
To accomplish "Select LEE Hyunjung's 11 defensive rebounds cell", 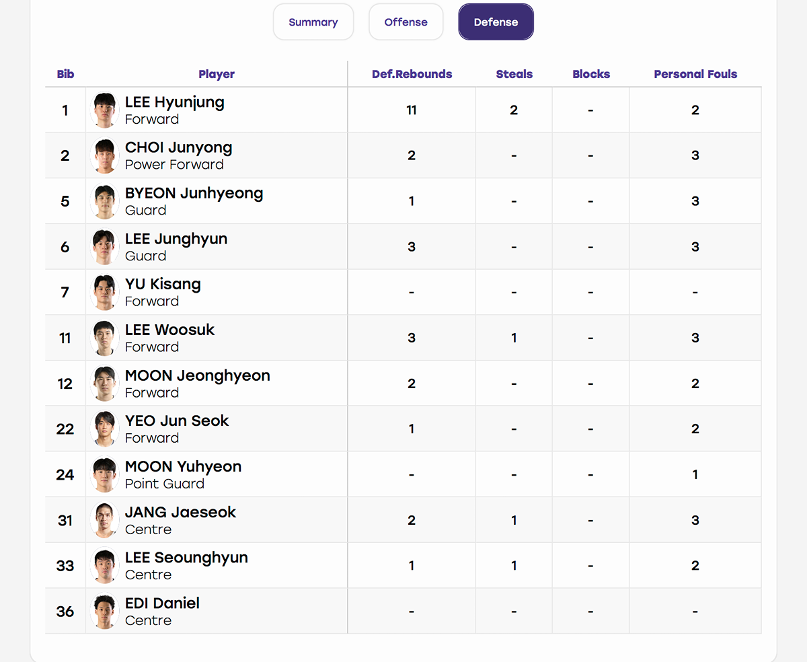I will (x=412, y=110).
